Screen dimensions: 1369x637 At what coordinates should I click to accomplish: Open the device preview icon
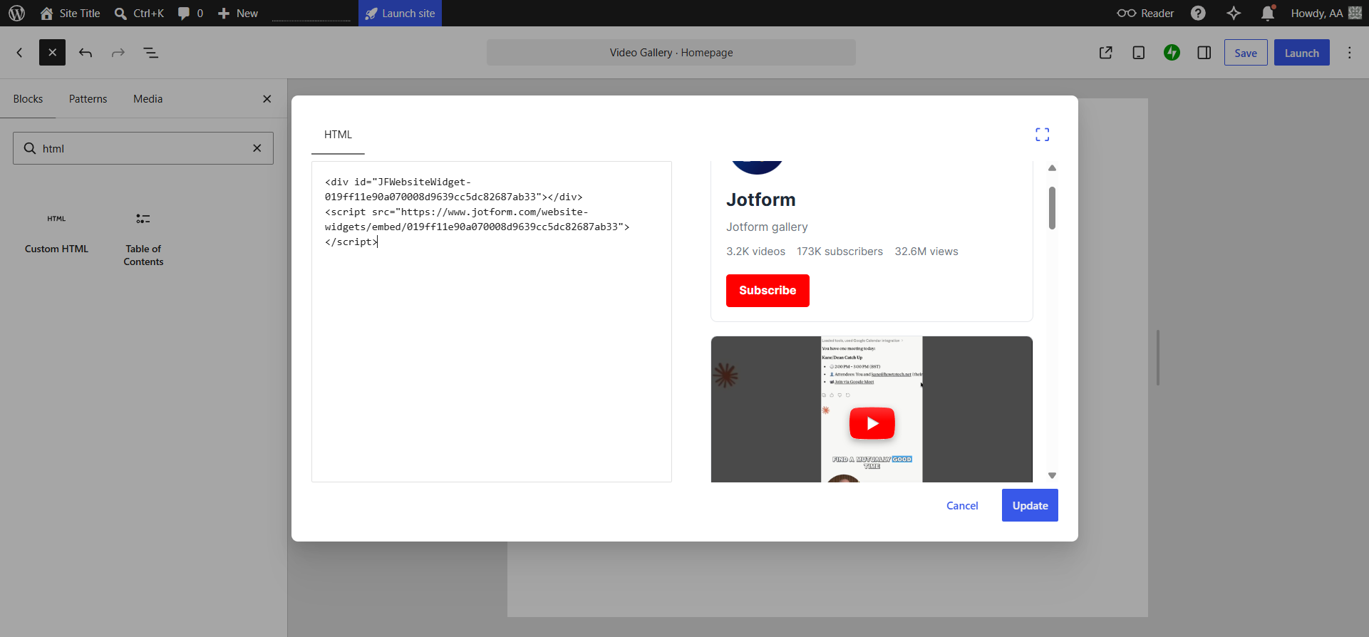tap(1139, 53)
